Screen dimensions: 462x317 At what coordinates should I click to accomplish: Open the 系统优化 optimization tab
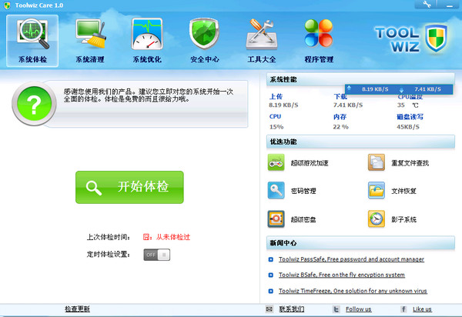click(x=147, y=41)
